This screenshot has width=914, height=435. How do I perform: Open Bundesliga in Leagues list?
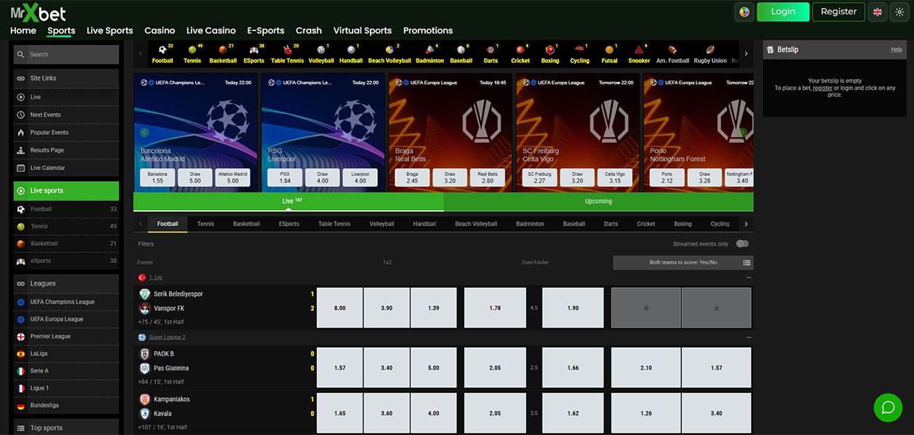point(66,405)
